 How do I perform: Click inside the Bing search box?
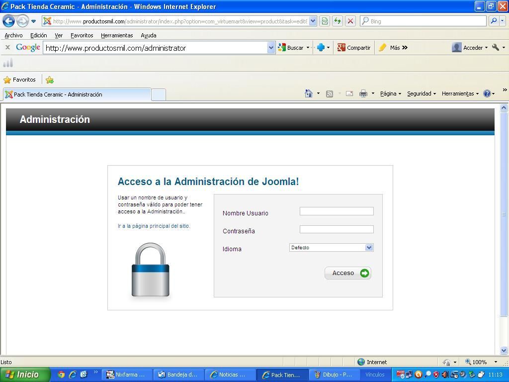423,21
